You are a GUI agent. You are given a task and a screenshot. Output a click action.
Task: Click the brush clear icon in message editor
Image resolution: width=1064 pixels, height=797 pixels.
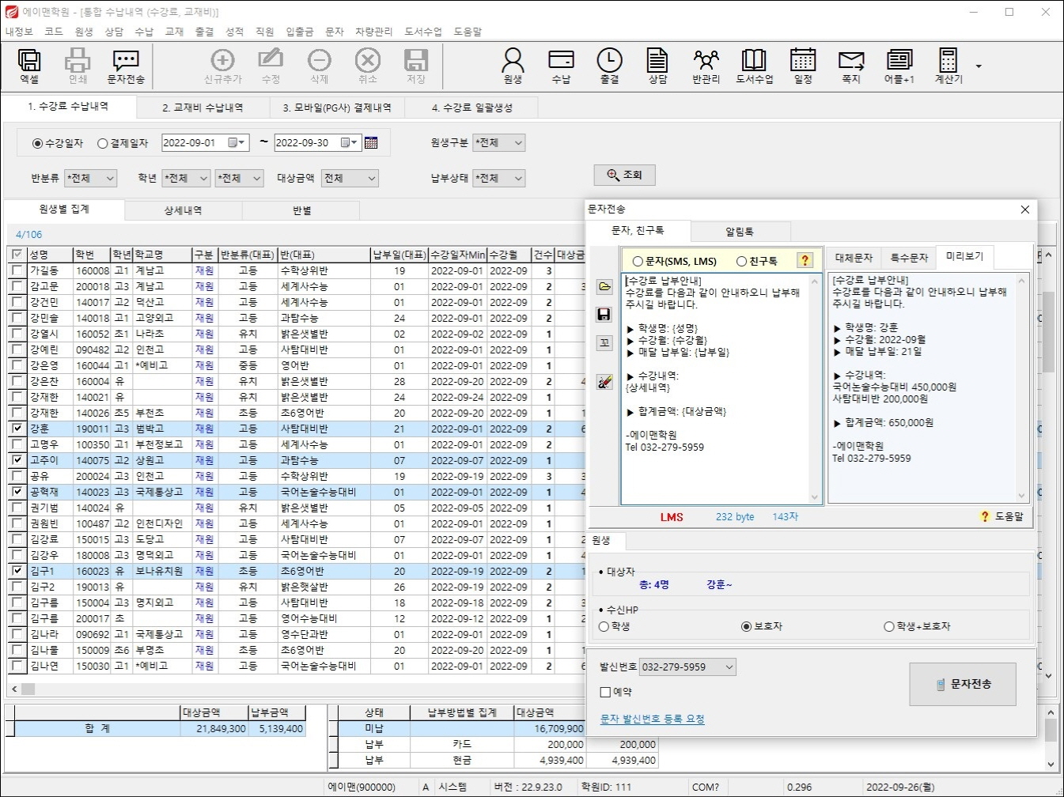[x=604, y=383]
